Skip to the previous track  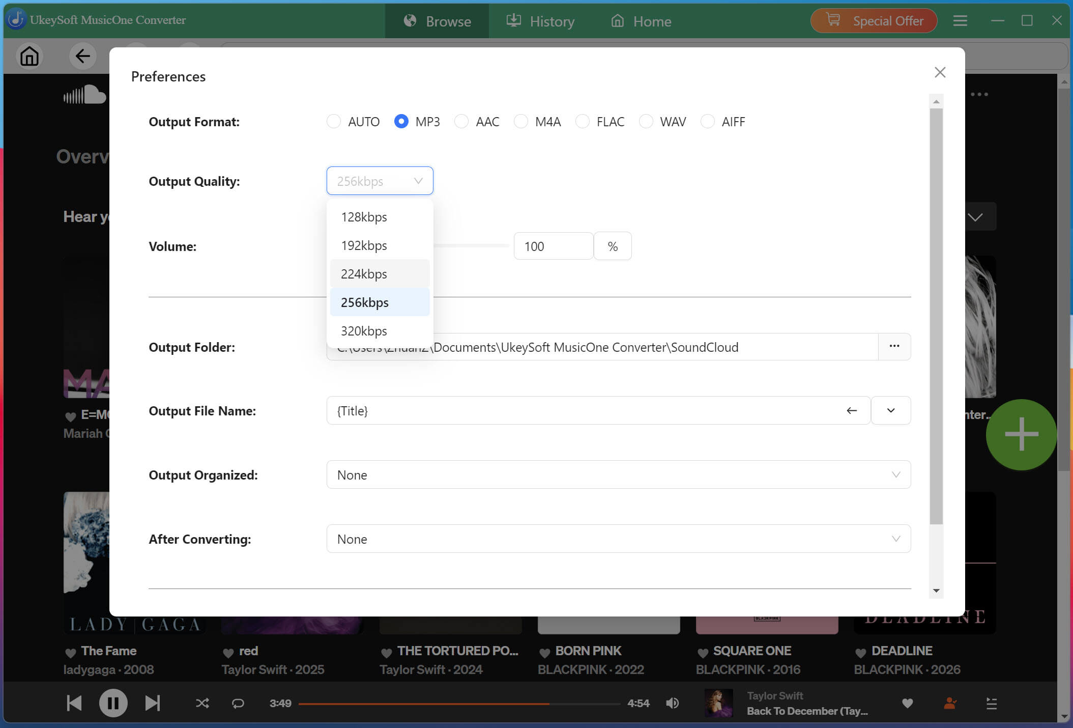[x=74, y=703]
